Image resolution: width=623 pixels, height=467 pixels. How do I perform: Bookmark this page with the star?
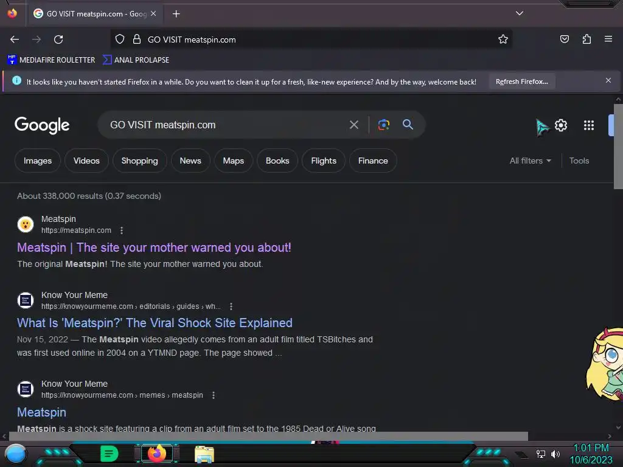503,40
